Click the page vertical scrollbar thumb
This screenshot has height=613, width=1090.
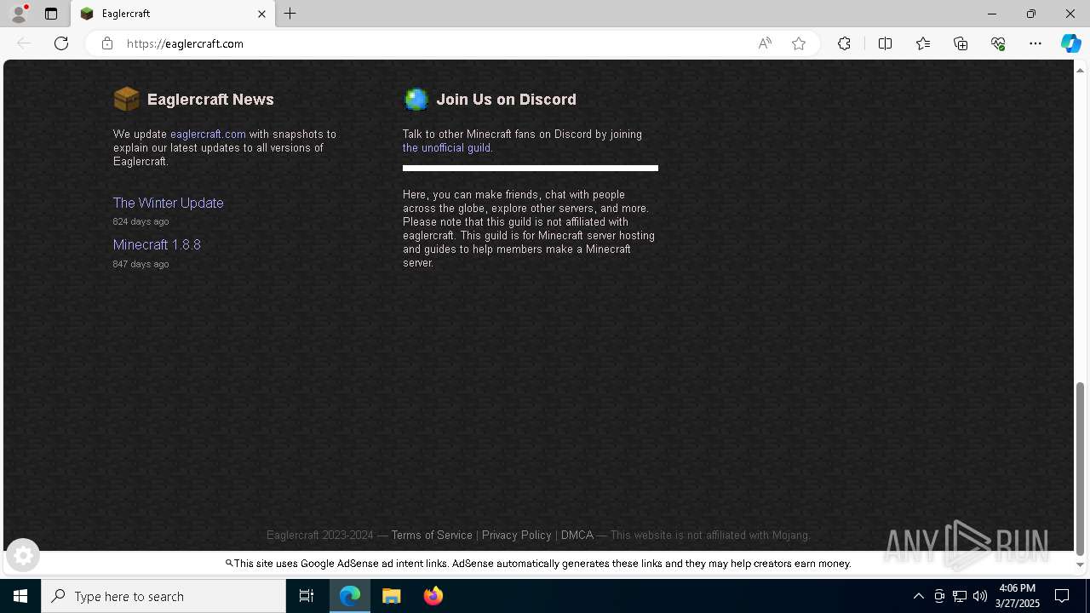pos(1080,468)
